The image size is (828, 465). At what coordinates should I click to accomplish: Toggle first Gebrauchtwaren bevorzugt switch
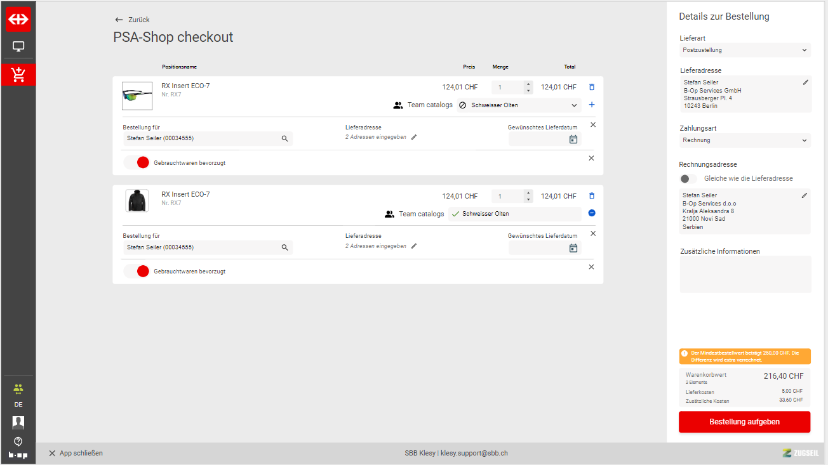[x=137, y=162]
